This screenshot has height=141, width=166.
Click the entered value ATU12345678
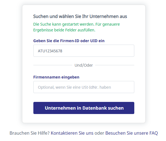[x=50, y=51]
